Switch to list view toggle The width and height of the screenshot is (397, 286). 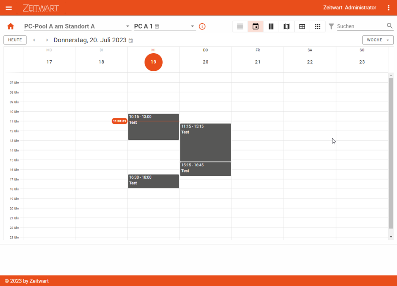(x=240, y=26)
